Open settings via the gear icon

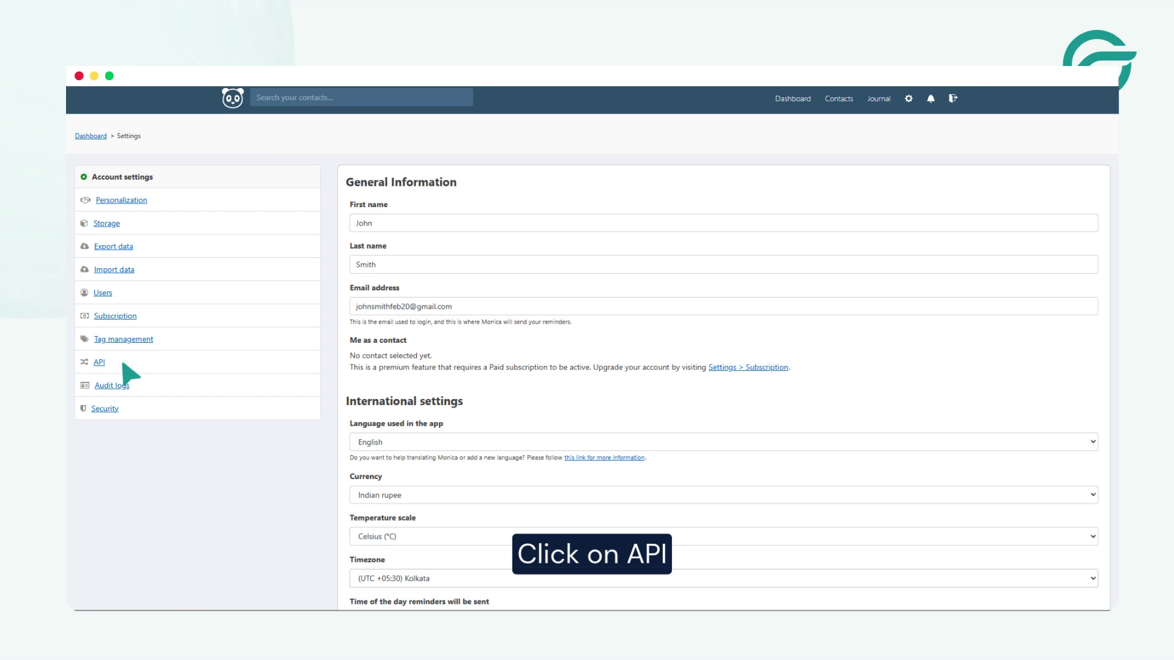(909, 98)
